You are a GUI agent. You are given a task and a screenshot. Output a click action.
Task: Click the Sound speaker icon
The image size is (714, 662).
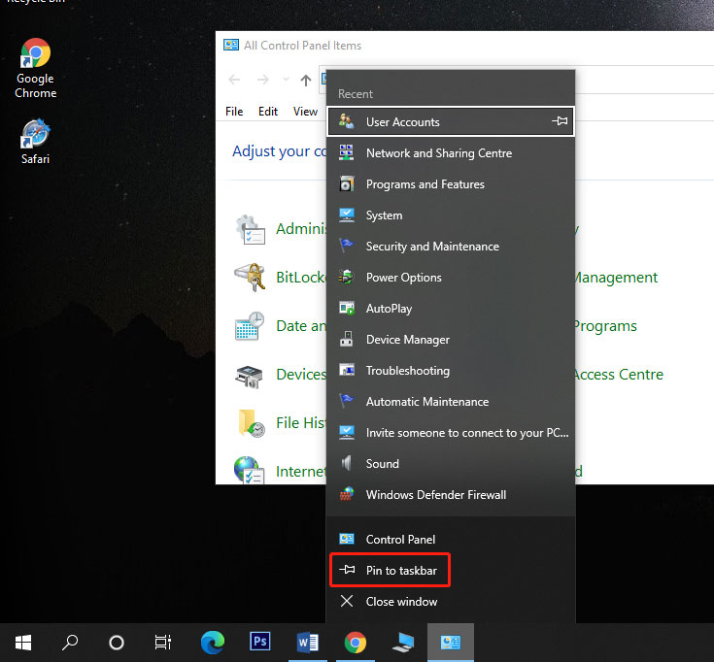click(347, 463)
